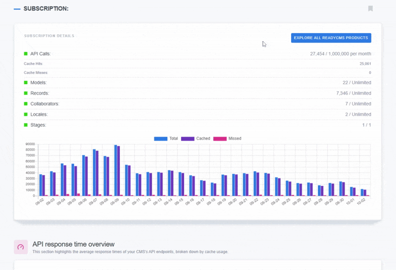This screenshot has height=270, width=396.
Task: Click the green indicator beside Models
Action: (26, 83)
